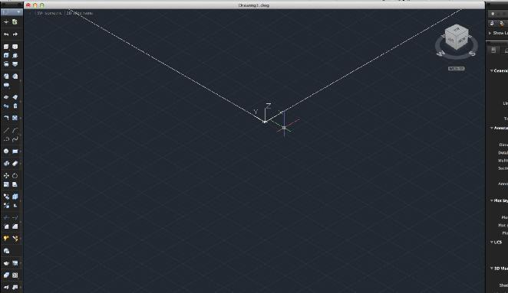
Task: Select the Line drawing tool
Action: coord(6,130)
